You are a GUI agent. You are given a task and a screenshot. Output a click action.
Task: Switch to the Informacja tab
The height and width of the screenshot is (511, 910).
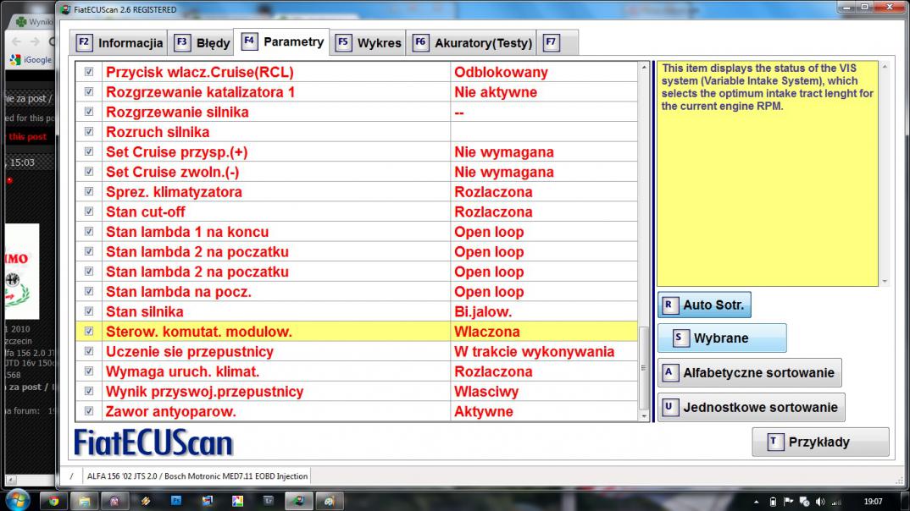point(119,43)
